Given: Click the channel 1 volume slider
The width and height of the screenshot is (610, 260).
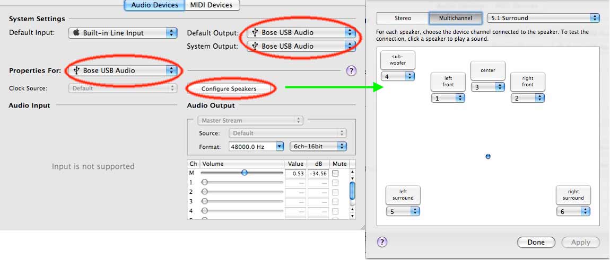Looking at the screenshot, I should pyautogui.click(x=242, y=182).
